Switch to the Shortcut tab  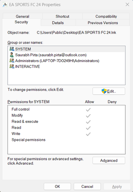(62, 16)
